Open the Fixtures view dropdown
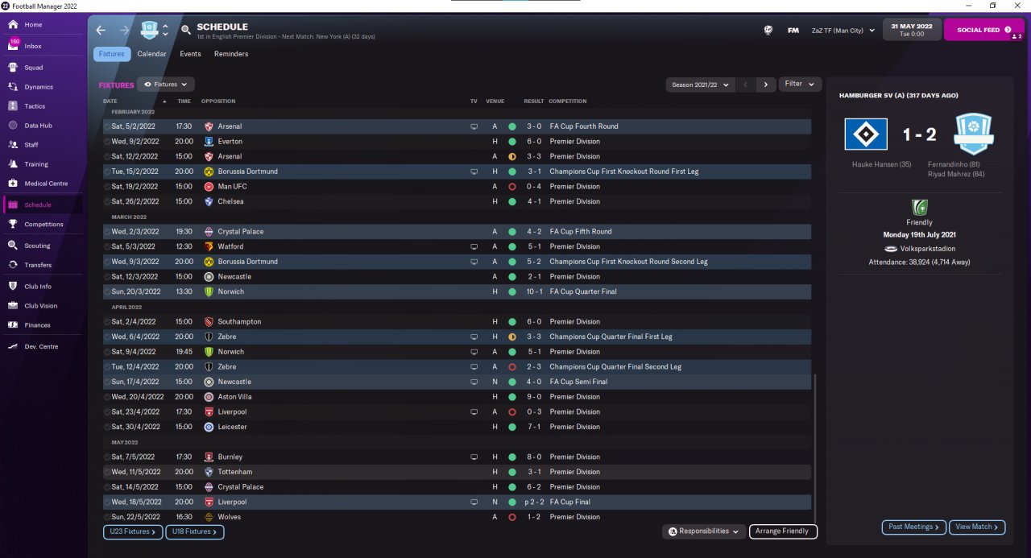Screen dimensions: 1031x558 click(x=166, y=84)
